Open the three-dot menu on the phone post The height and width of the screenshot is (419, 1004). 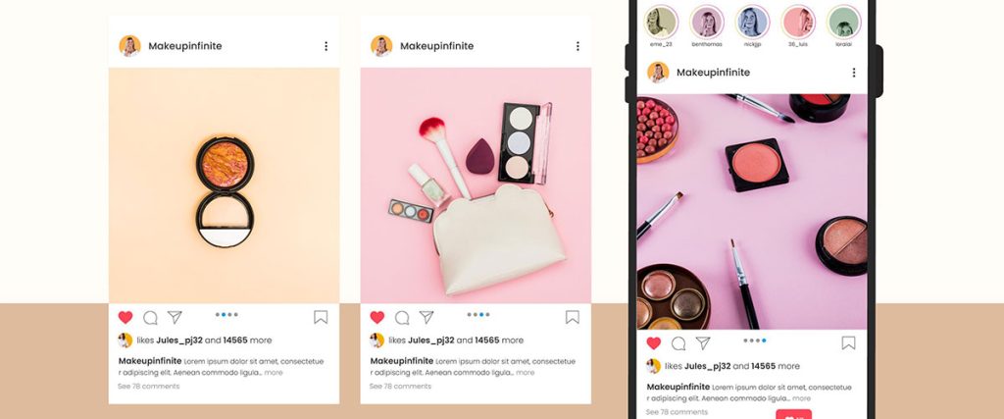(854, 73)
